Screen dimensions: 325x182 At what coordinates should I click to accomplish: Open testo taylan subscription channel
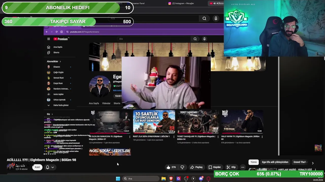point(58,94)
